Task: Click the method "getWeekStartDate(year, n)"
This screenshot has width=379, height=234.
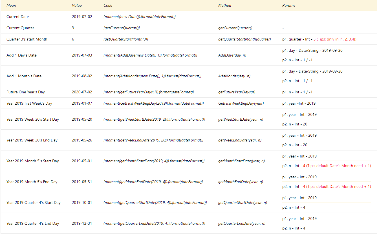Action: (x=241, y=119)
